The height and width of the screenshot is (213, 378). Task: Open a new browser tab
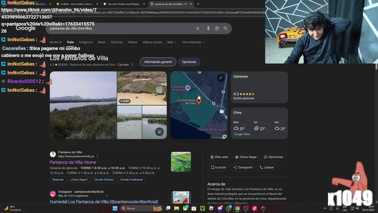(x=198, y=4)
